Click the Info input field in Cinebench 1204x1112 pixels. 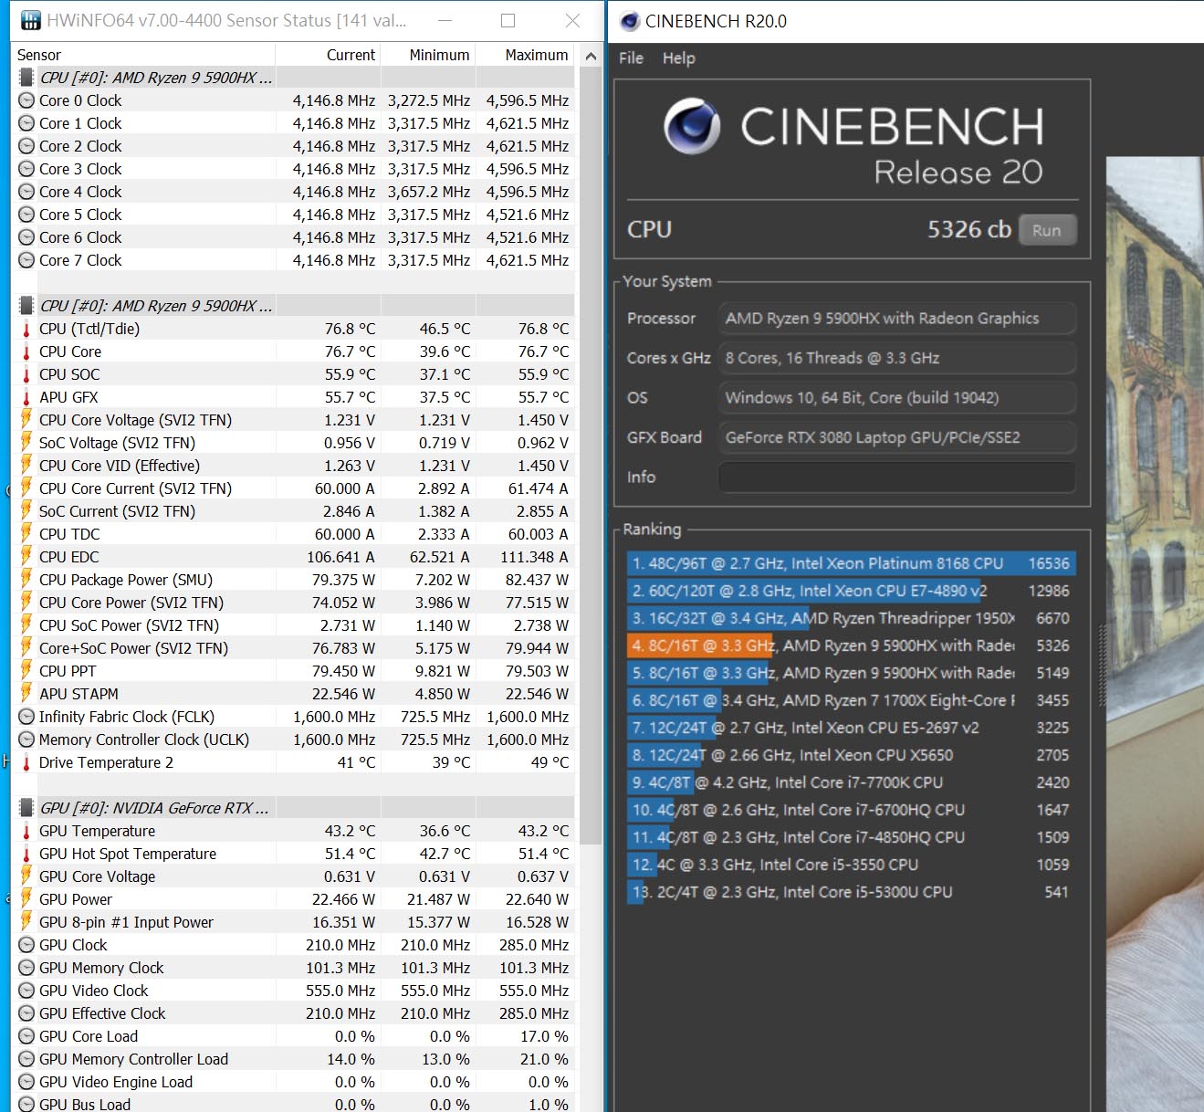[x=897, y=477]
